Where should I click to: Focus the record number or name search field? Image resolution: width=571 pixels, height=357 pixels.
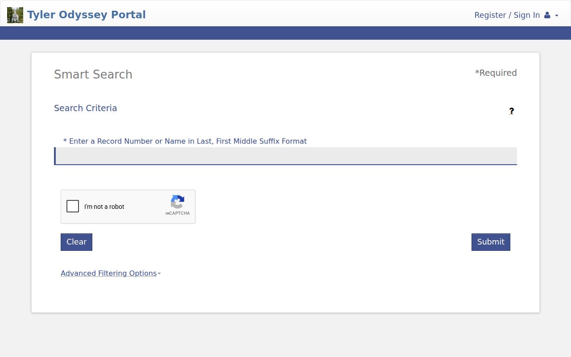point(285,156)
